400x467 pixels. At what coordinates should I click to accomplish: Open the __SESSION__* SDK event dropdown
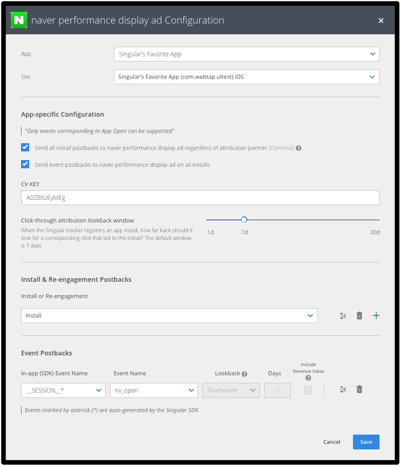[x=63, y=390]
